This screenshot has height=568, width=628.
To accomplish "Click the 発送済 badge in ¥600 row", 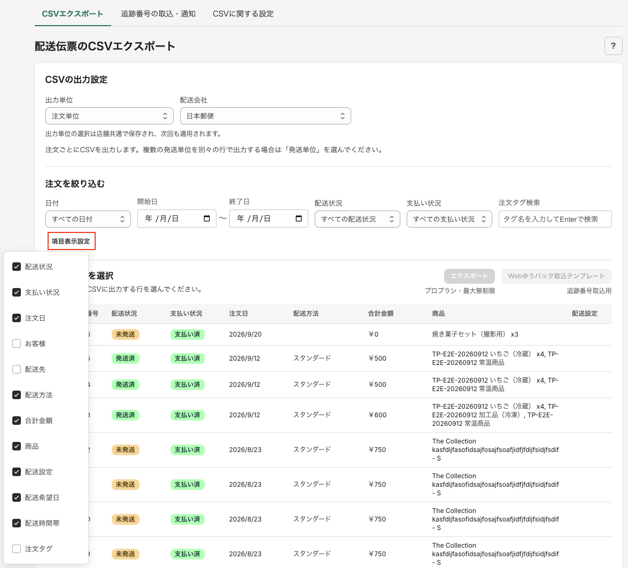I will pos(126,415).
